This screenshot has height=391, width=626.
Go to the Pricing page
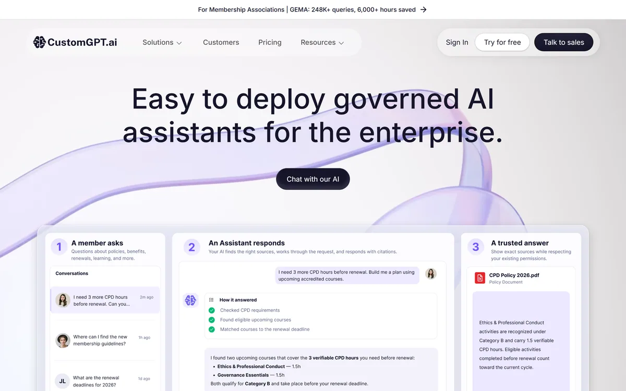[x=270, y=42]
